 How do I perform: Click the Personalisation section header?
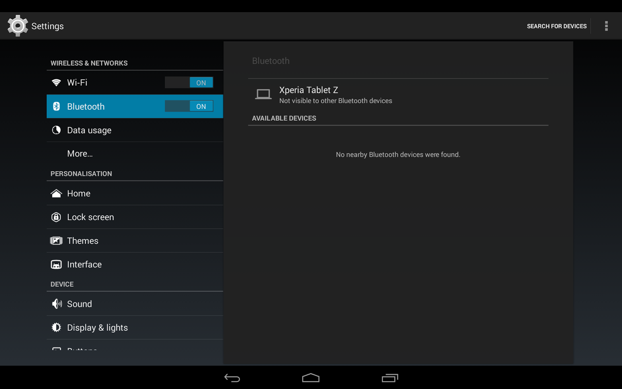click(x=81, y=173)
